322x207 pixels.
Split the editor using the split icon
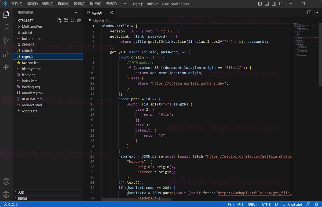click(x=309, y=12)
